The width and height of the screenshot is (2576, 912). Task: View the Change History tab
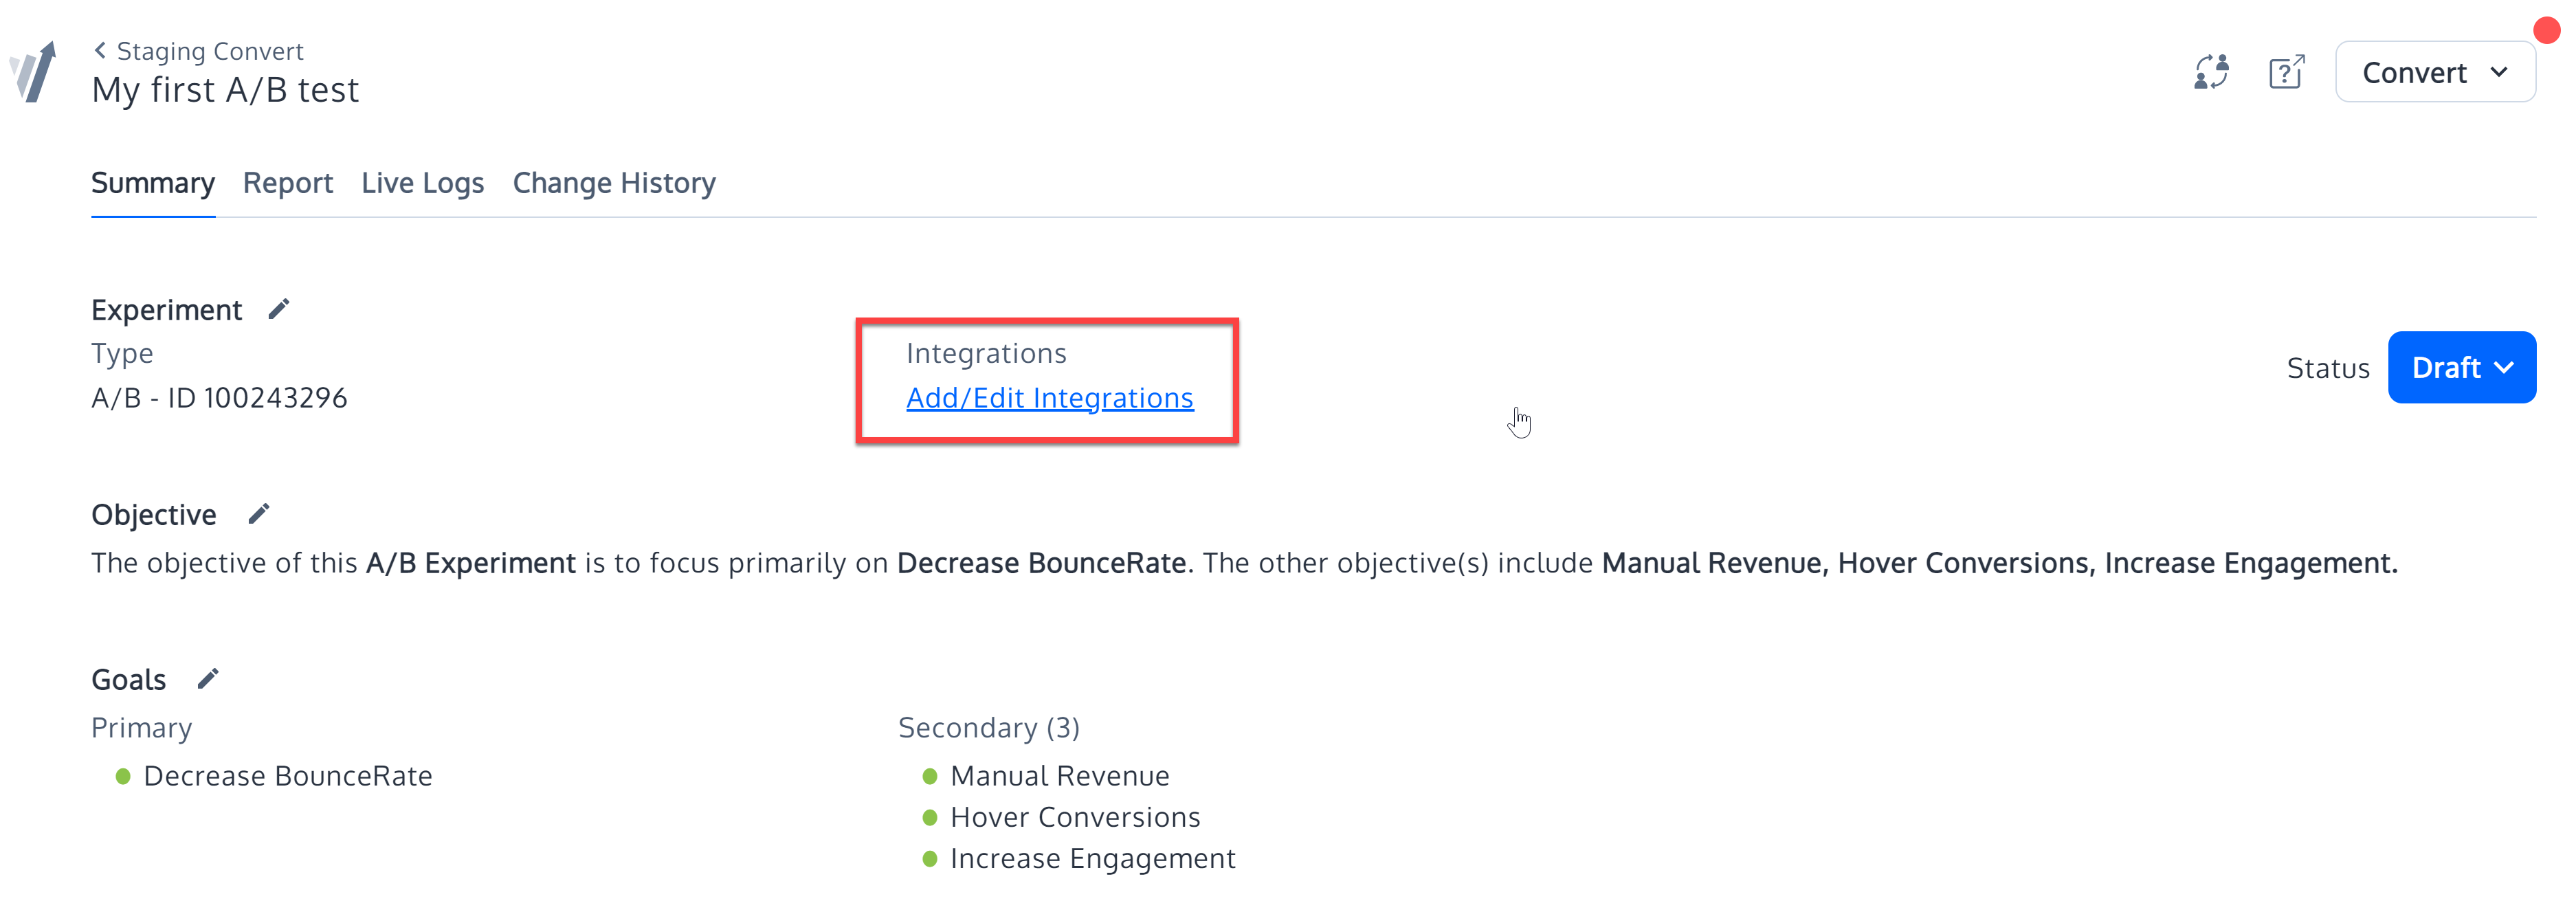coord(614,182)
